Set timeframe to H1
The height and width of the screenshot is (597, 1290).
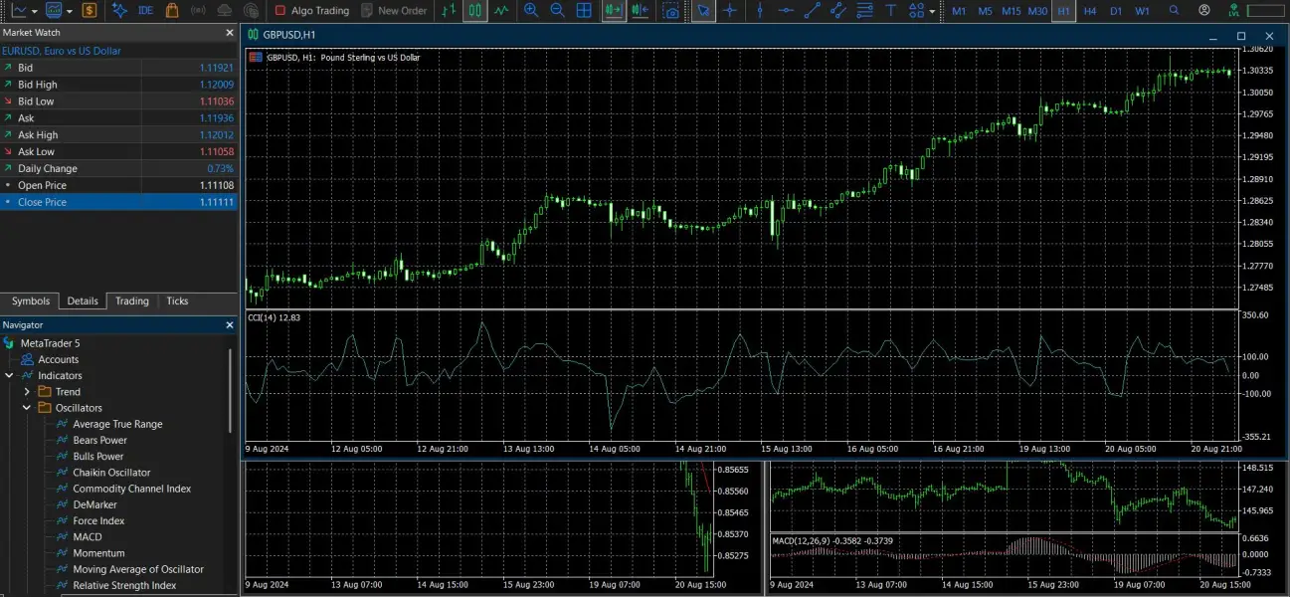tap(1064, 11)
